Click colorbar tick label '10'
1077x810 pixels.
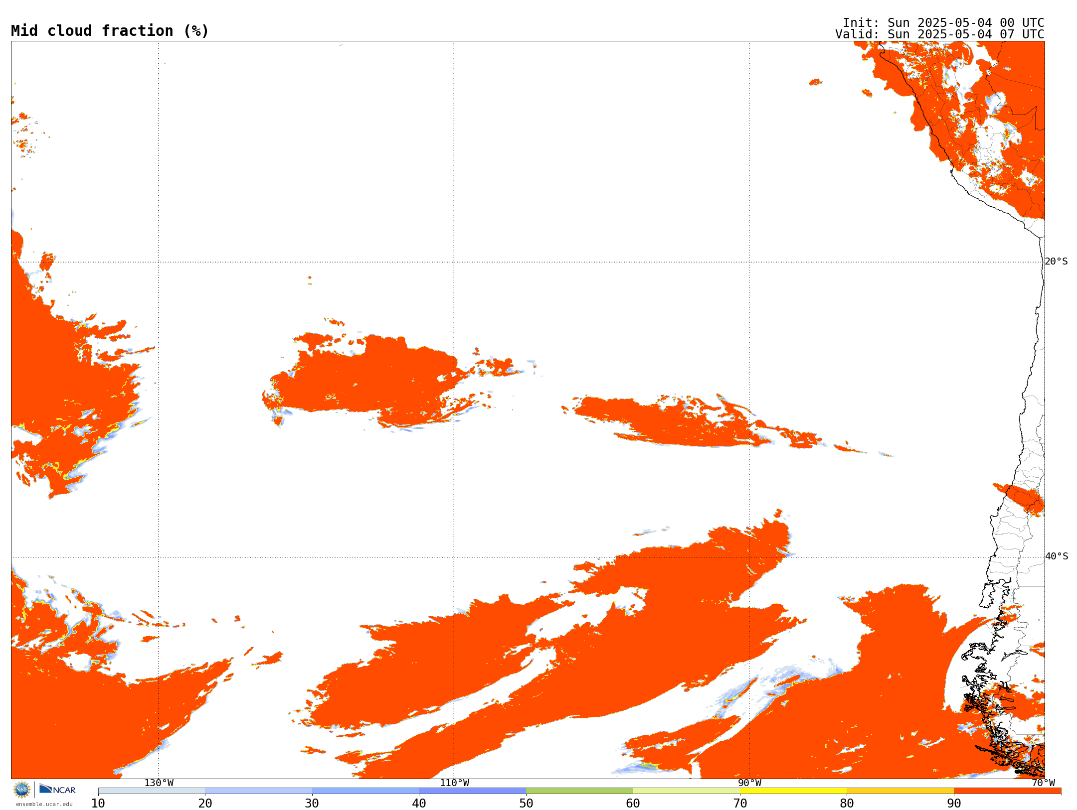pos(98,804)
